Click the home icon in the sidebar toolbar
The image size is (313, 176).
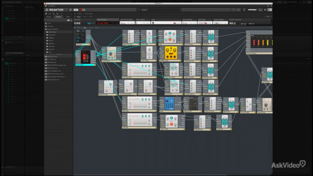[x=50, y=14]
